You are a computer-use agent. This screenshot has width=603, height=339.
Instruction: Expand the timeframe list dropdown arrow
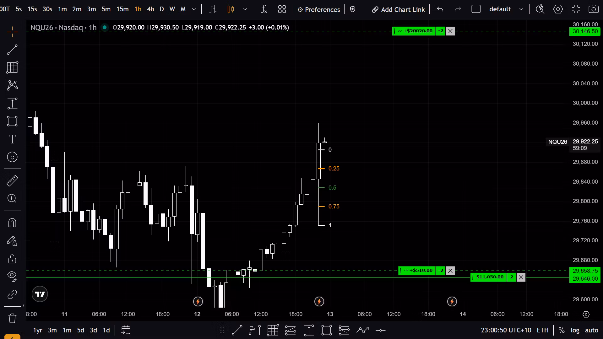pyautogui.click(x=194, y=9)
